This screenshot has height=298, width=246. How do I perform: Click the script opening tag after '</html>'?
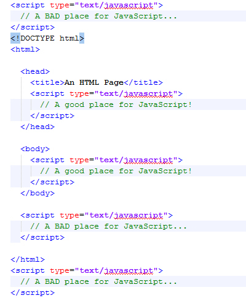[x=87, y=271]
